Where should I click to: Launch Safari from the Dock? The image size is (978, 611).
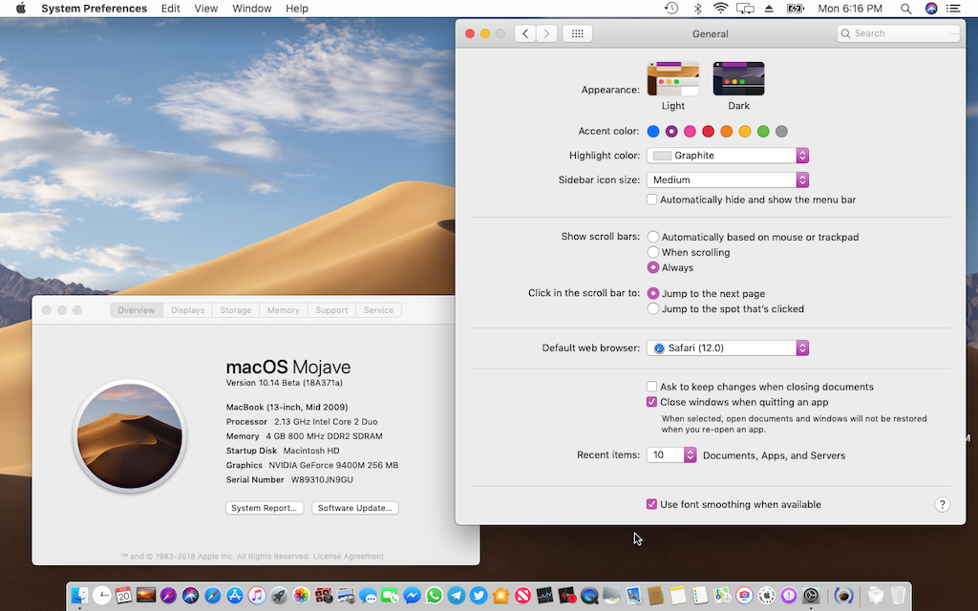tap(213, 596)
